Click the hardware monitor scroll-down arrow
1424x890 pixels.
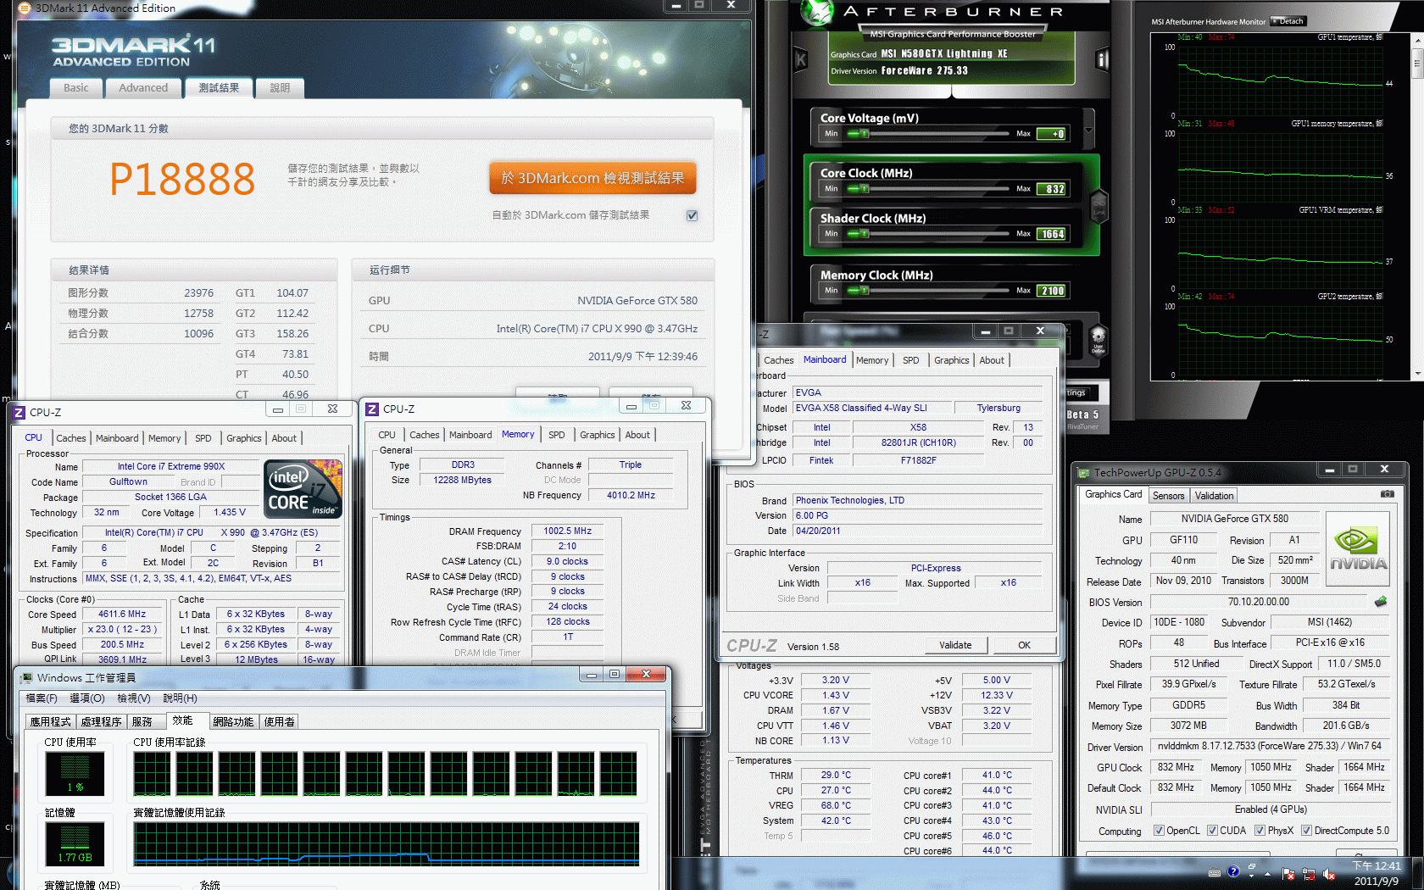click(x=1417, y=374)
